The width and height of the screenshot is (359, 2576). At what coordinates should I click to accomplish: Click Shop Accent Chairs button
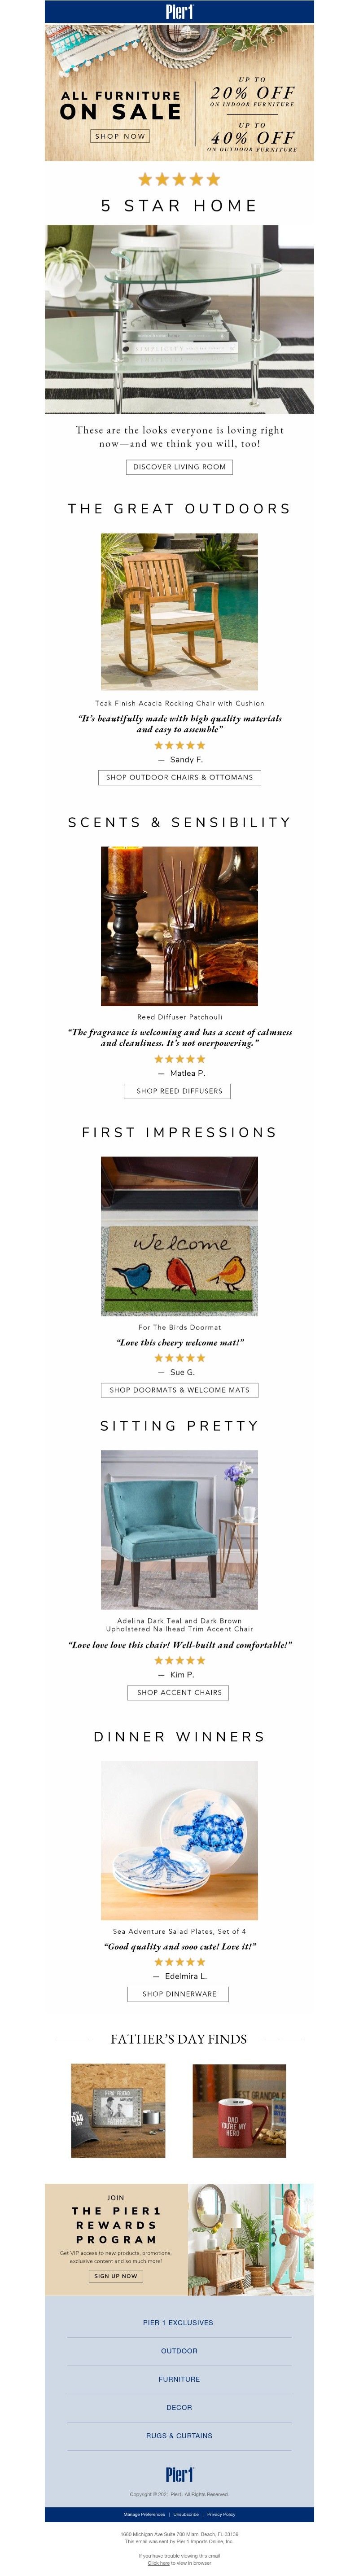tap(179, 1692)
